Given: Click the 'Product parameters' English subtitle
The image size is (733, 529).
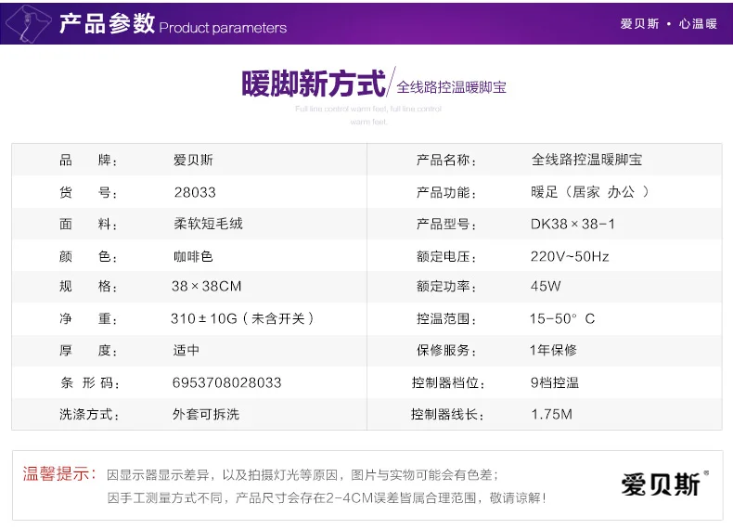Looking at the screenshot, I should click(x=223, y=28).
